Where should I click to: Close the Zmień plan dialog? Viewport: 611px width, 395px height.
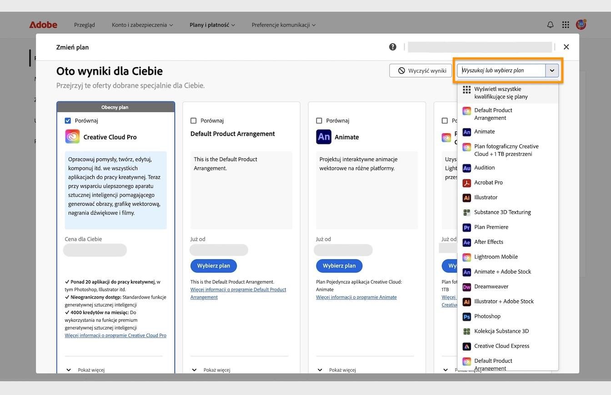(x=566, y=47)
